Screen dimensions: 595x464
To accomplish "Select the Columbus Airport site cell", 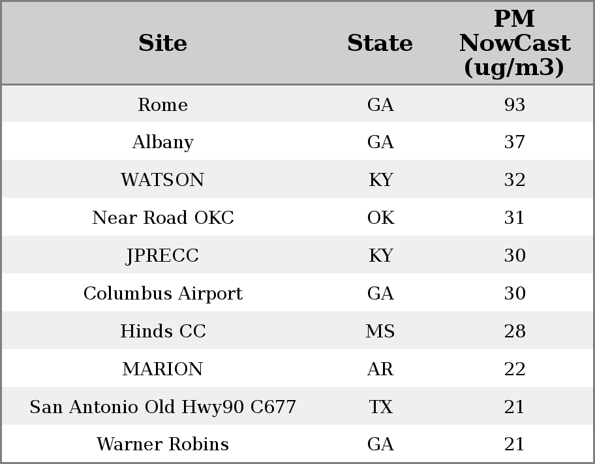I will pyautogui.click(x=162, y=294).
